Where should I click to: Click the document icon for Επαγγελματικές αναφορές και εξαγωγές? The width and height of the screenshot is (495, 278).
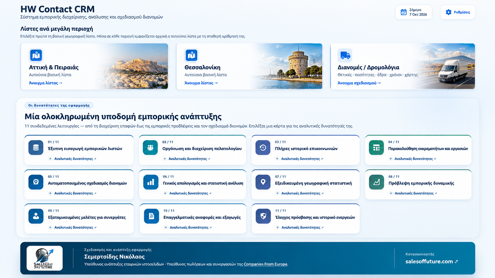pos(151,216)
